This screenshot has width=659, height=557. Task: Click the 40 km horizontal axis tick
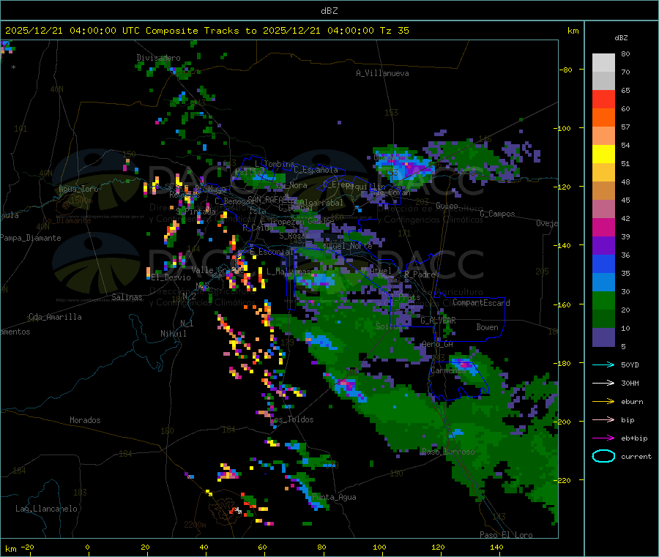tap(204, 547)
